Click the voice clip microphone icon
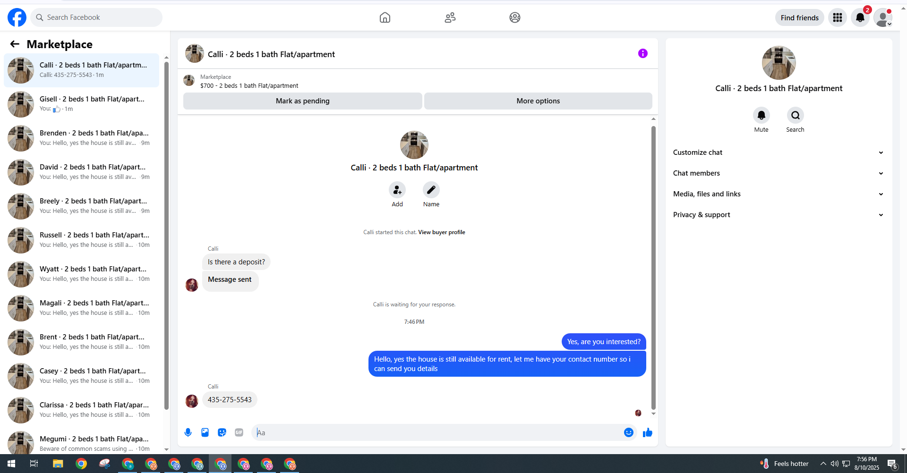Image resolution: width=907 pixels, height=473 pixels. coord(188,432)
